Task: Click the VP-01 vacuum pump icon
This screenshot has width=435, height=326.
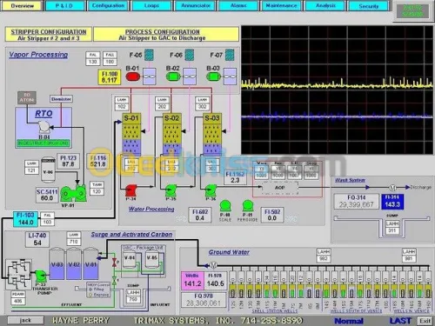Action: tap(73, 193)
